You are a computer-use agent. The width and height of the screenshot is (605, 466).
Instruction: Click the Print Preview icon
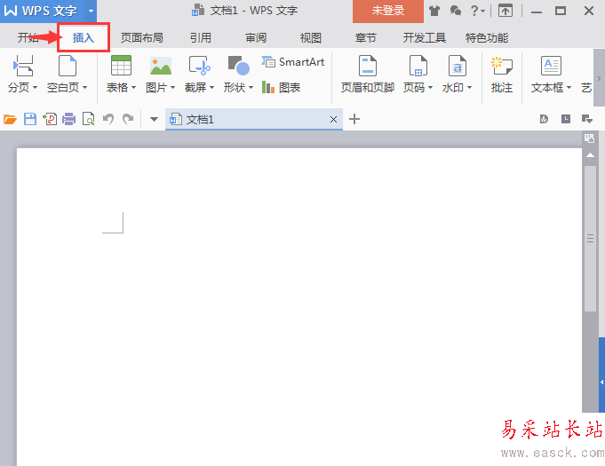pyautogui.click(x=89, y=119)
